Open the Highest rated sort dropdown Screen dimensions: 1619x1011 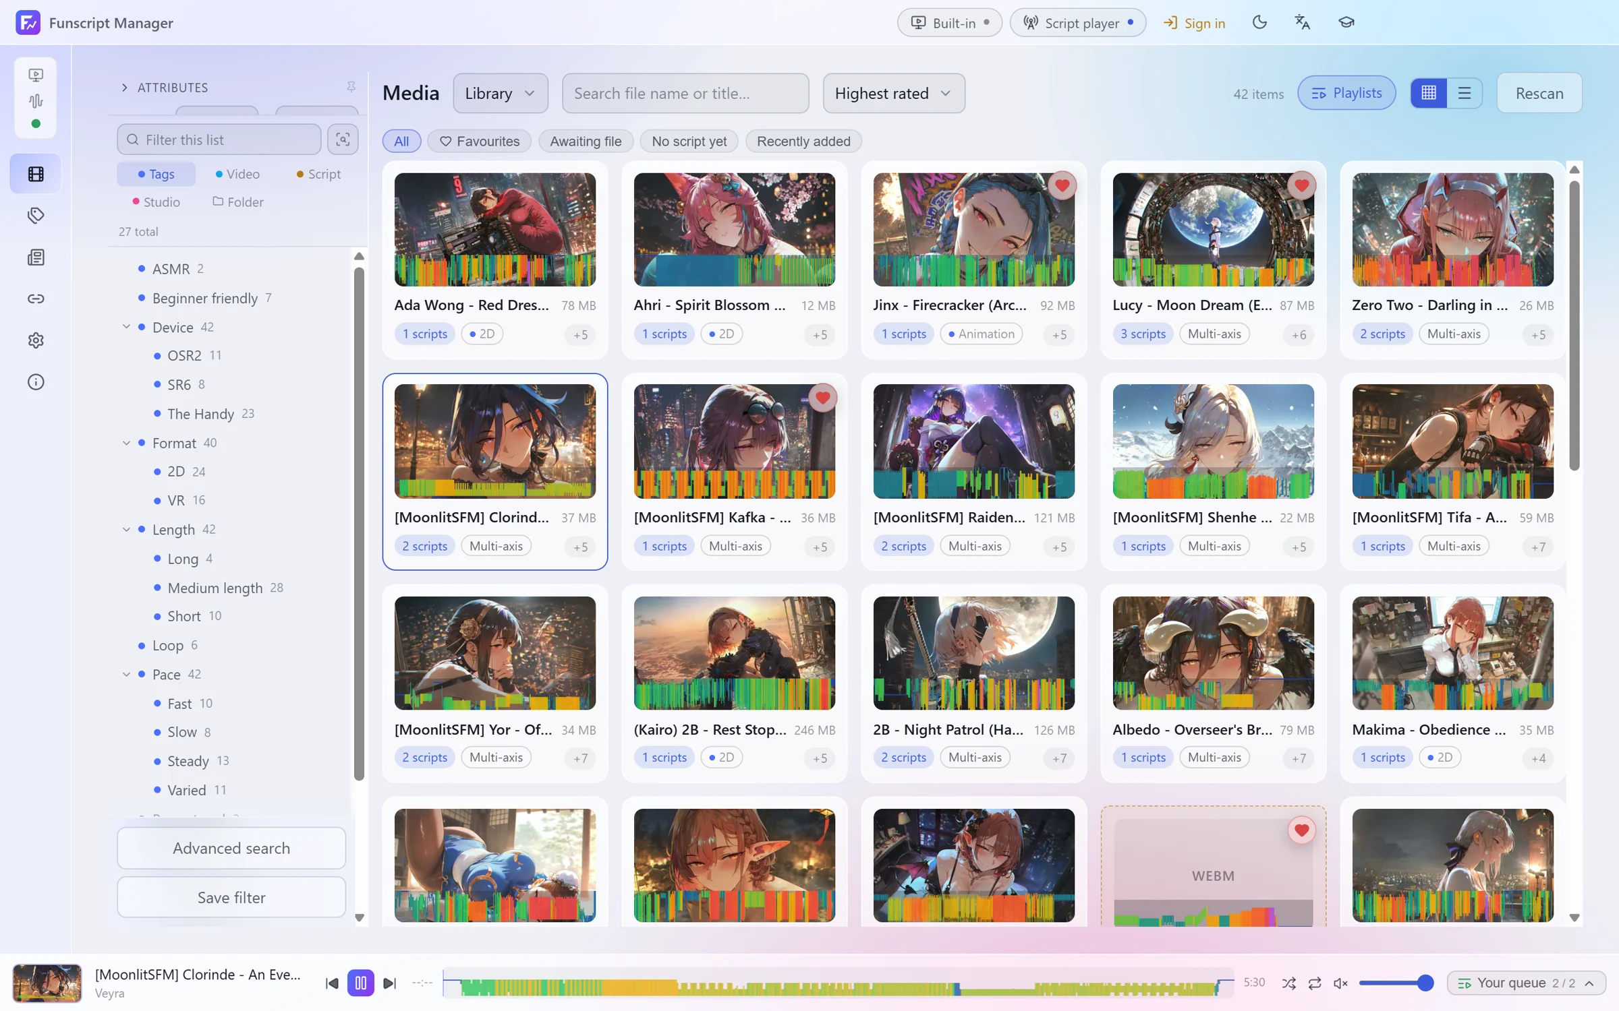click(893, 93)
